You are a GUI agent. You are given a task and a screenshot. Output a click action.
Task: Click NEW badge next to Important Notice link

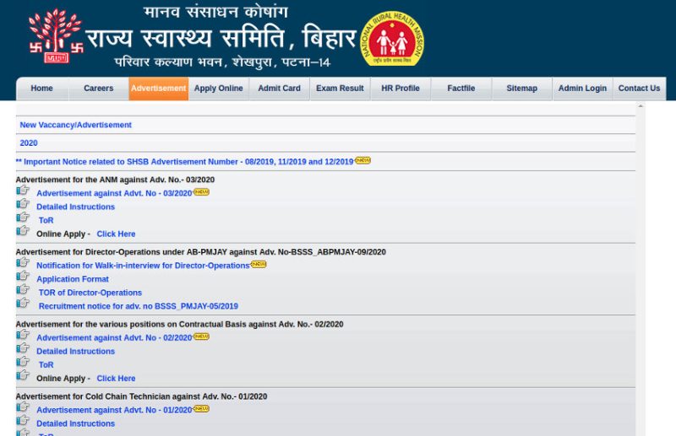[363, 160]
